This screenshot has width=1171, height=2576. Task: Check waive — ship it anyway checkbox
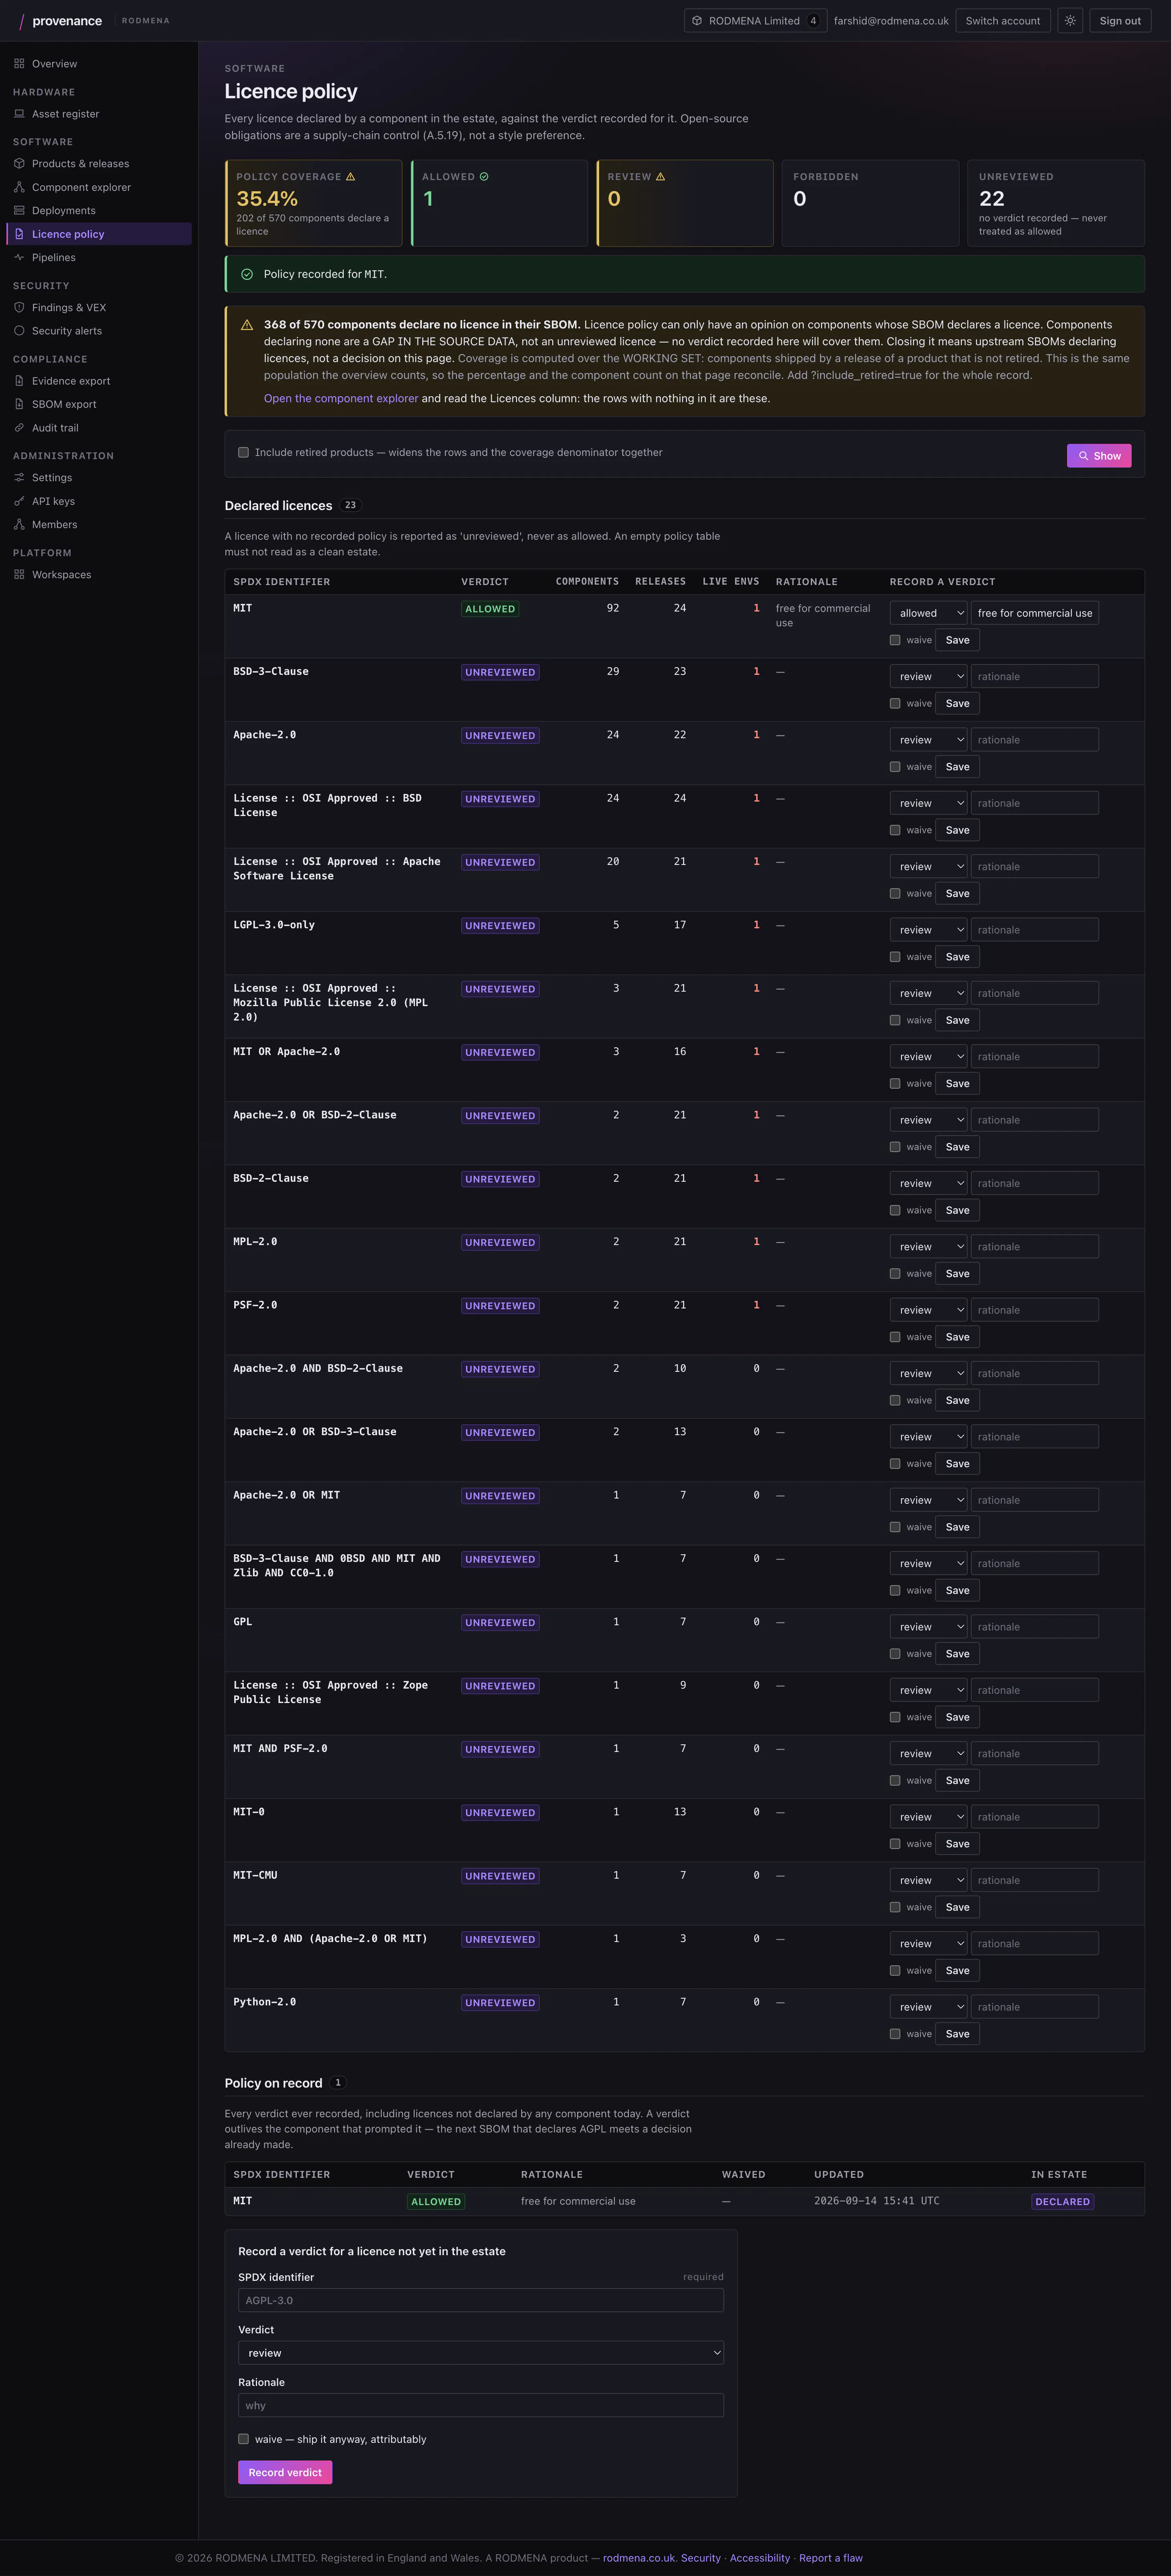click(243, 2439)
